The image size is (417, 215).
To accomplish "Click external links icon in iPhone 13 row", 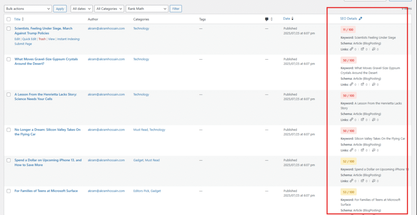I will click(362, 181).
